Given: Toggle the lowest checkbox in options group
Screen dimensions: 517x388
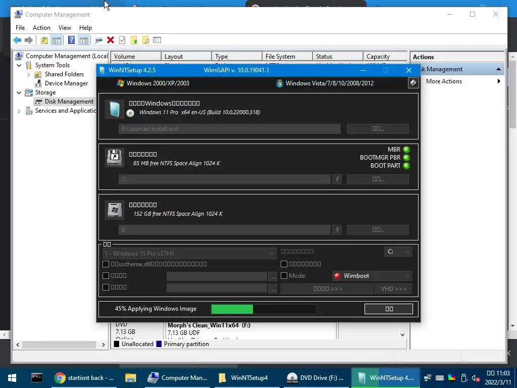Looking at the screenshot, I should pyautogui.click(x=106, y=287).
